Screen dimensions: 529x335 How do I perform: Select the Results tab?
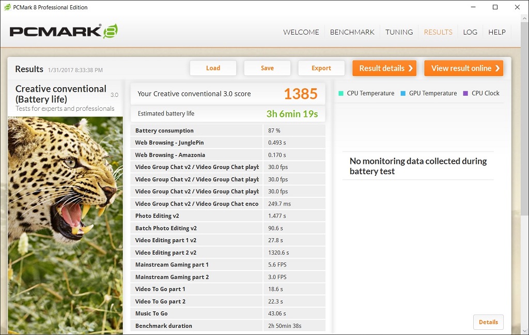438,32
